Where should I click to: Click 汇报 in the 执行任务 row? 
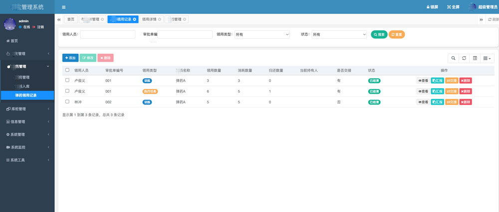437,92
